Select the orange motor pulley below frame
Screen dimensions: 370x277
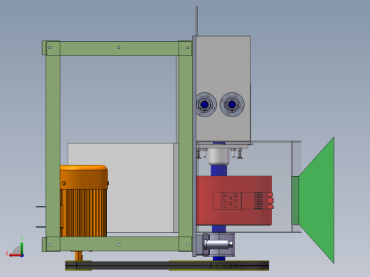[x=78, y=256]
